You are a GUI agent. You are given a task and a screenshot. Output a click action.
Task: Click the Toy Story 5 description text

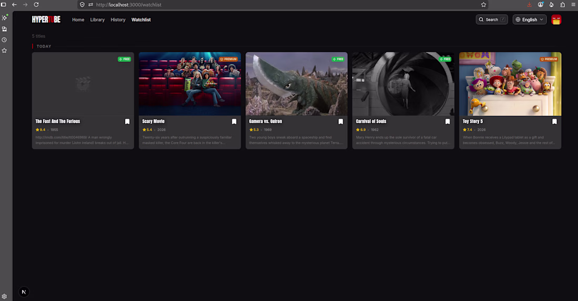[x=509, y=140]
